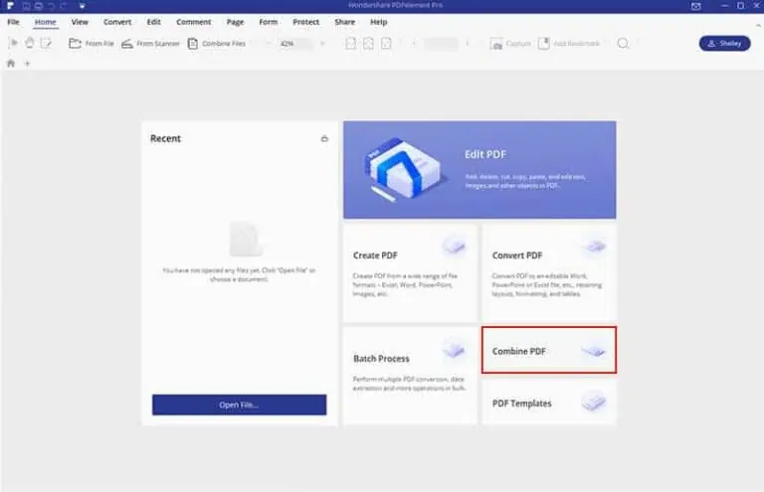
Task: Create PDF From Scanner
Action: 150,44
